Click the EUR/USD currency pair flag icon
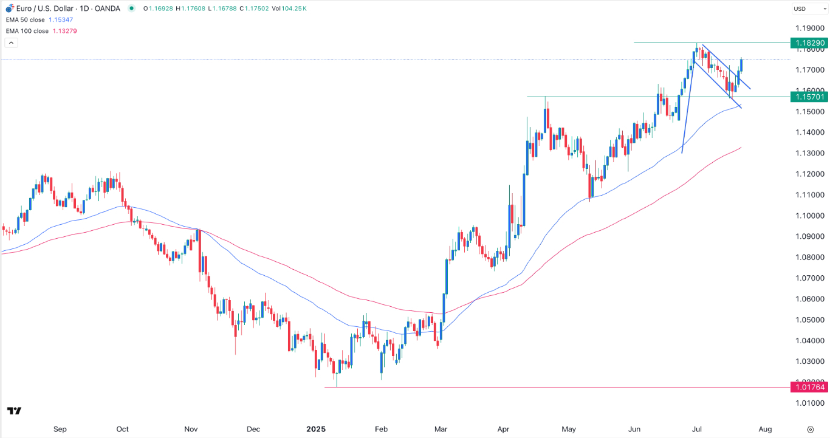Image resolution: width=830 pixels, height=438 pixels. [9, 9]
